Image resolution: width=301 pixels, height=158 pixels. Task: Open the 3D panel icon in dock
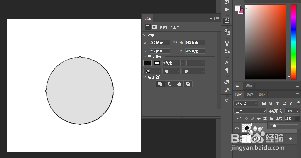pyautogui.click(x=227, y=20)
